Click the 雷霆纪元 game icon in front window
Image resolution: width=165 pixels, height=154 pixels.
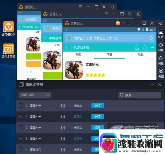[x=74, y=70]
